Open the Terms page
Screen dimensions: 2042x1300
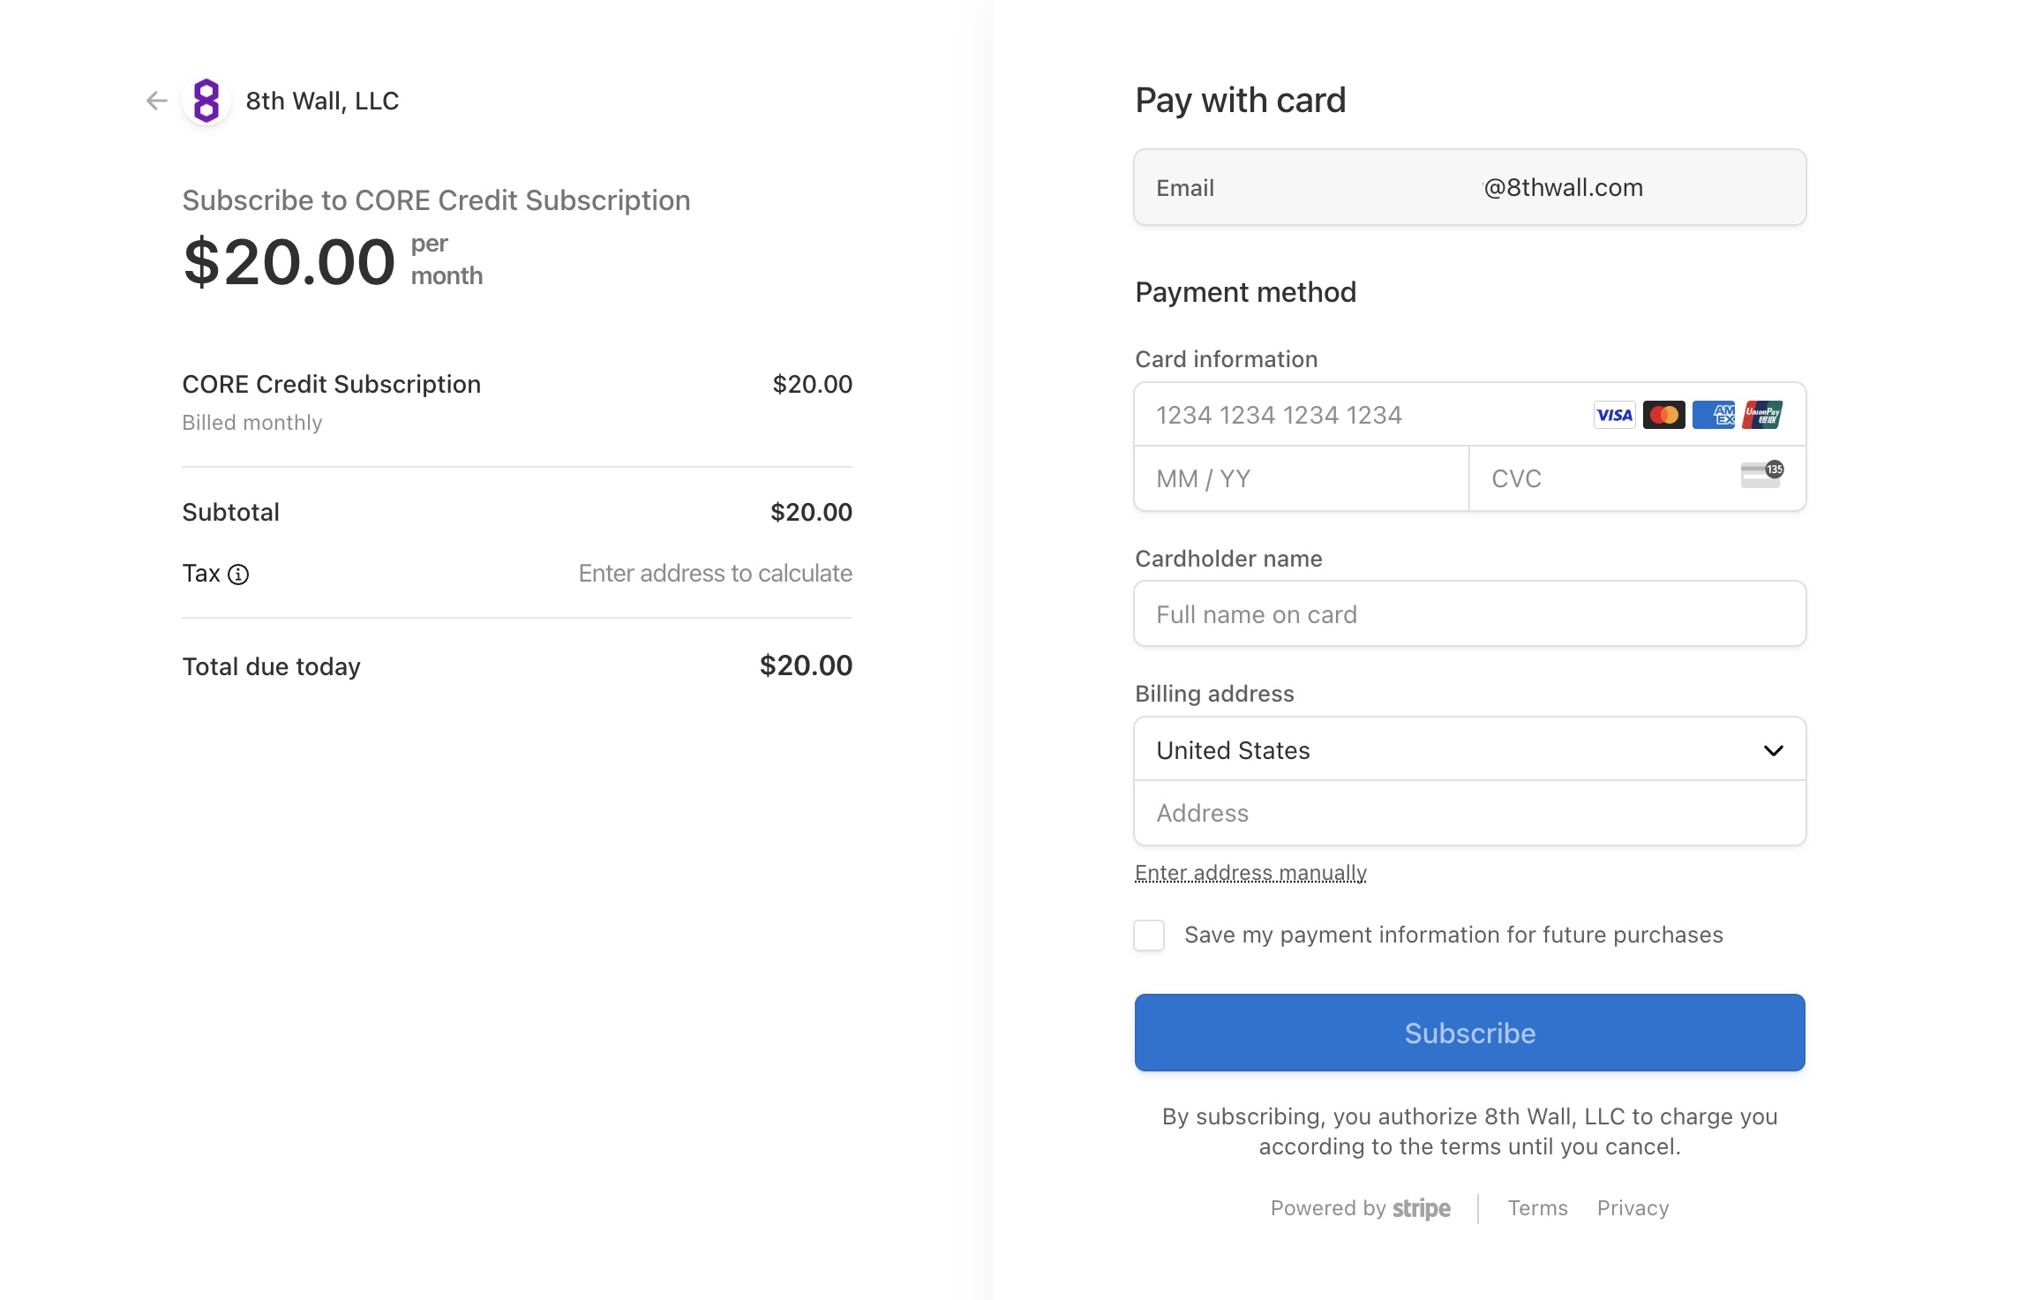[1537, 1207]
